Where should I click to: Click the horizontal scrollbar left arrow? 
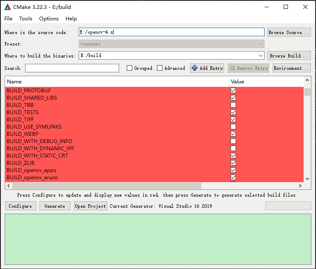pyautogui.click(x=9, y=186)
